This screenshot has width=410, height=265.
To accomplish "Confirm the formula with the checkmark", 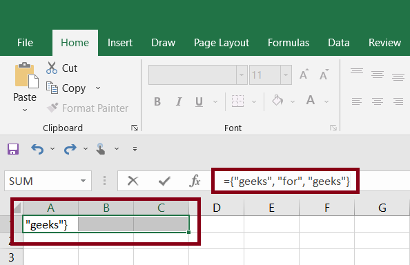I will (164, 181).
